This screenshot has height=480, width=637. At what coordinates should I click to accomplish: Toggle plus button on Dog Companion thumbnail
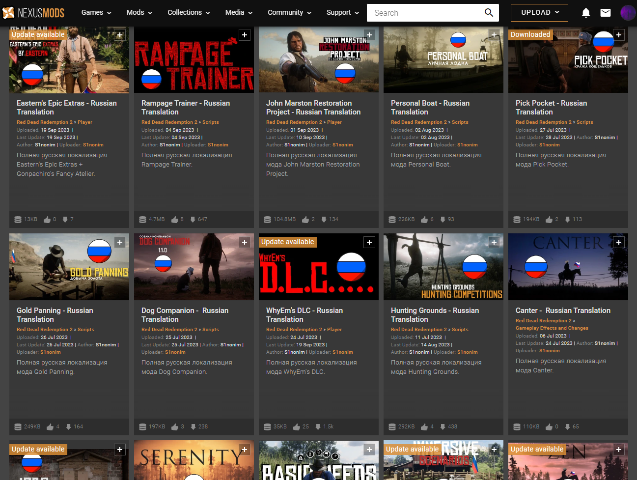point(245,242)
